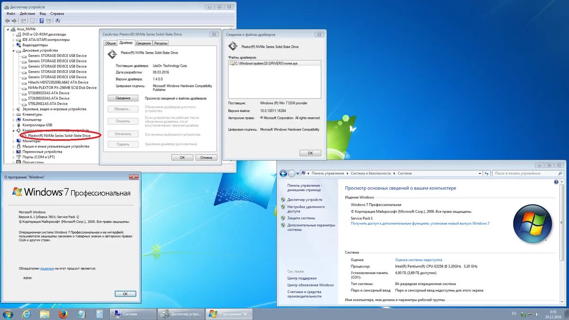Click OK in driver files dialog
This screenshot has height=320, width=569.
pos(310,153)
